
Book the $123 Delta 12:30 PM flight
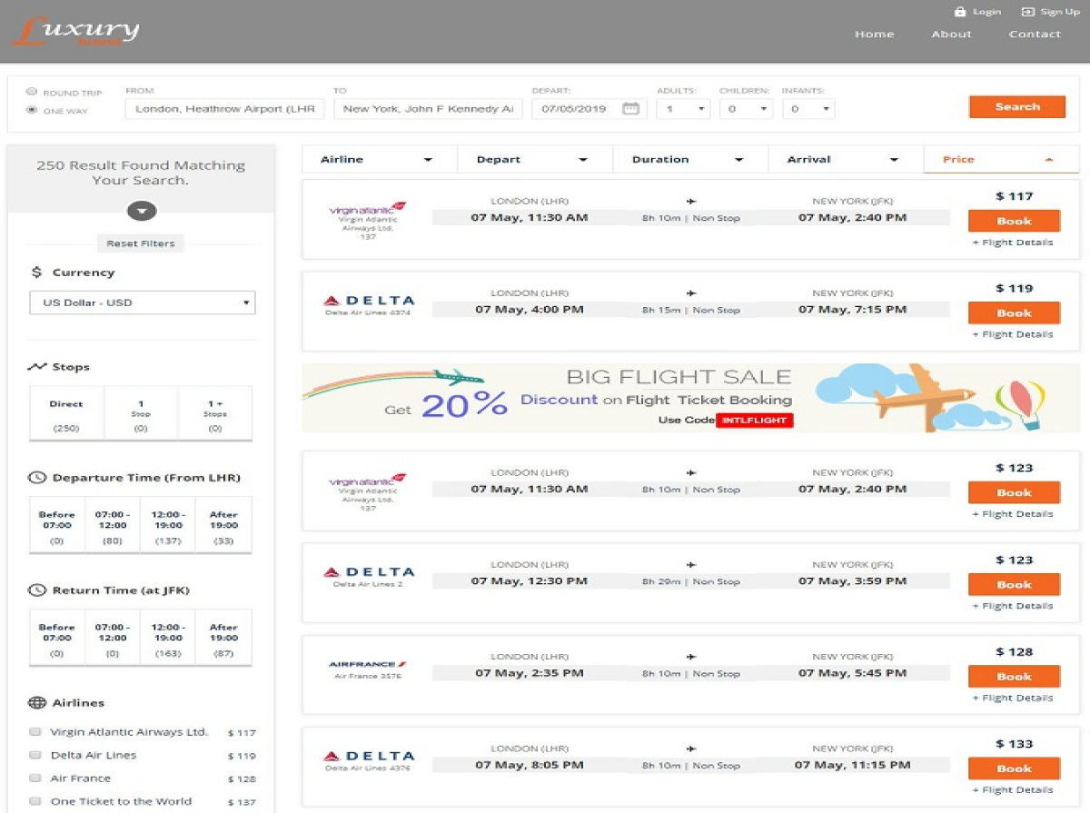(1014, 585)
